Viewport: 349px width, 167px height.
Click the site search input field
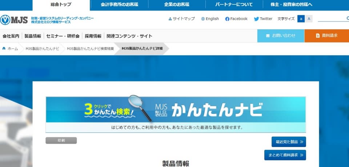point(332,18)
